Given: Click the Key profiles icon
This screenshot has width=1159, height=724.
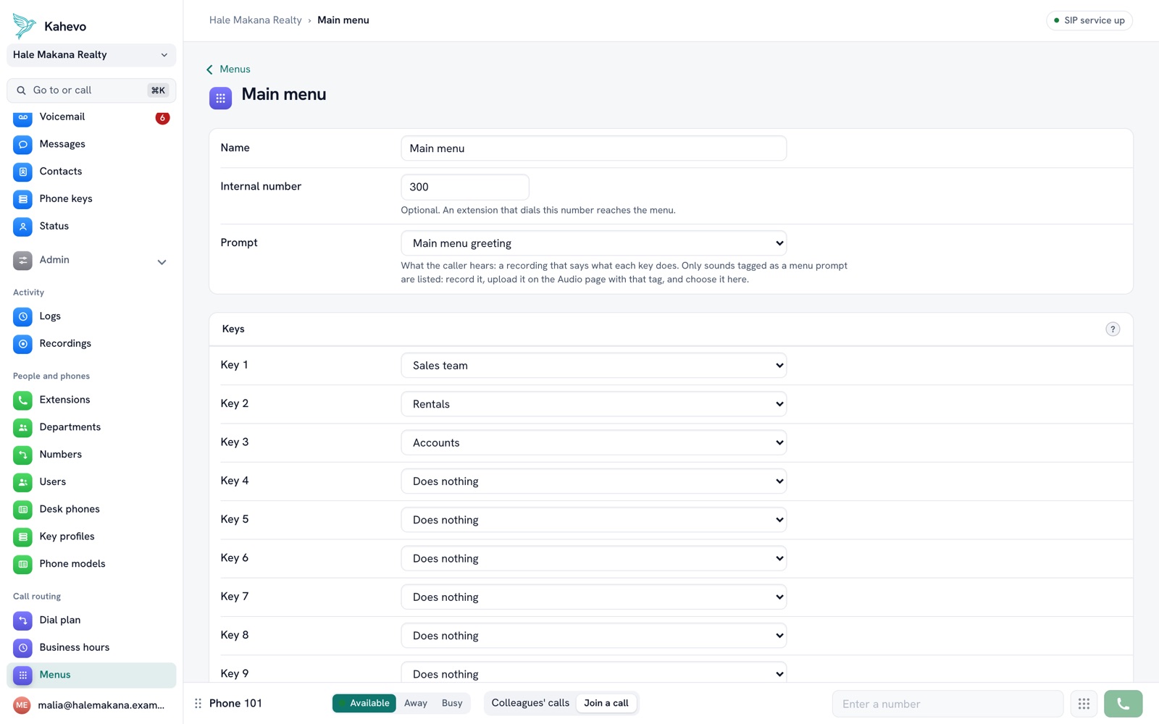Looking at the screenshot, I should [x=22, y=537].
